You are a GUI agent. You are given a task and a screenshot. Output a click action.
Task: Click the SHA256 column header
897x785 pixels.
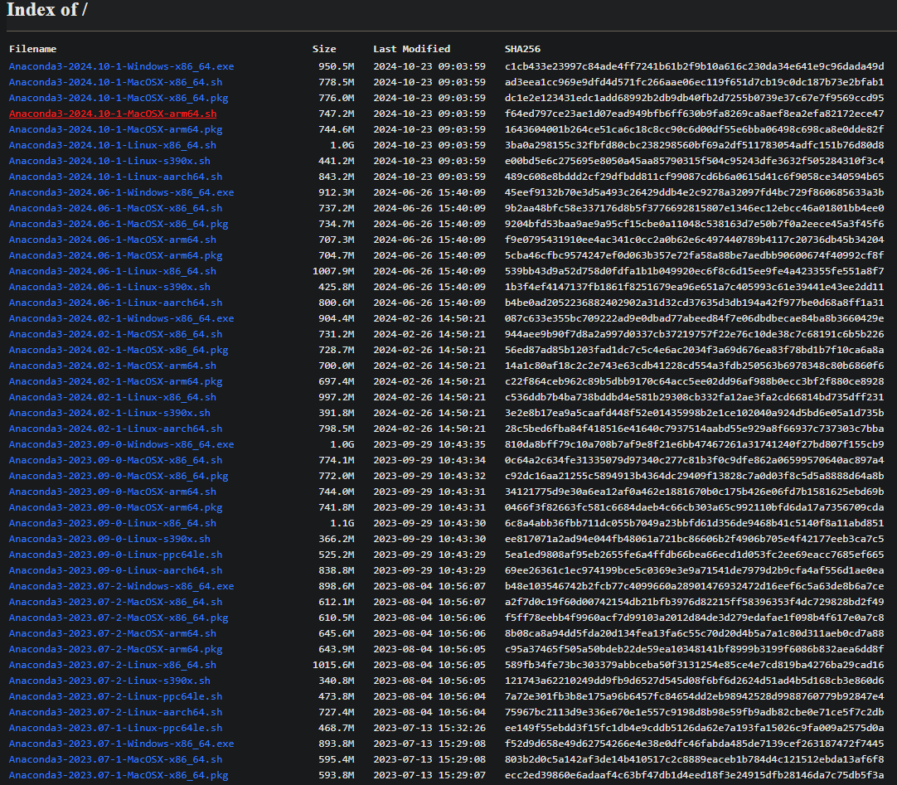pos(522,49)
